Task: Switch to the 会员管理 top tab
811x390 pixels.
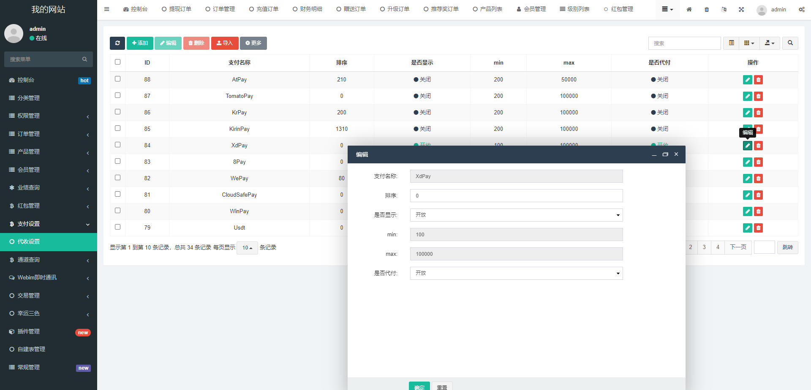Action: [x=531, y=9]
